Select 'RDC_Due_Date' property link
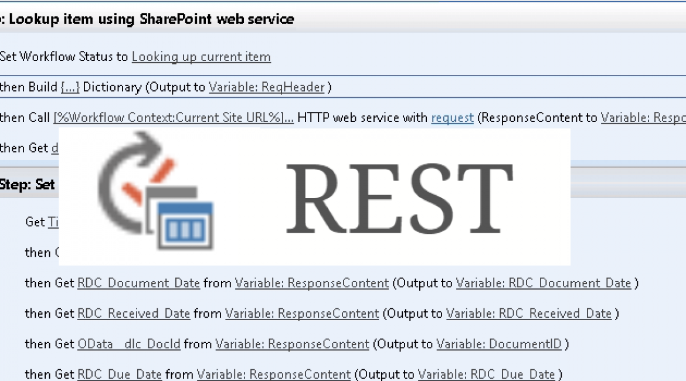686x381 pixels. pos(120,375)
